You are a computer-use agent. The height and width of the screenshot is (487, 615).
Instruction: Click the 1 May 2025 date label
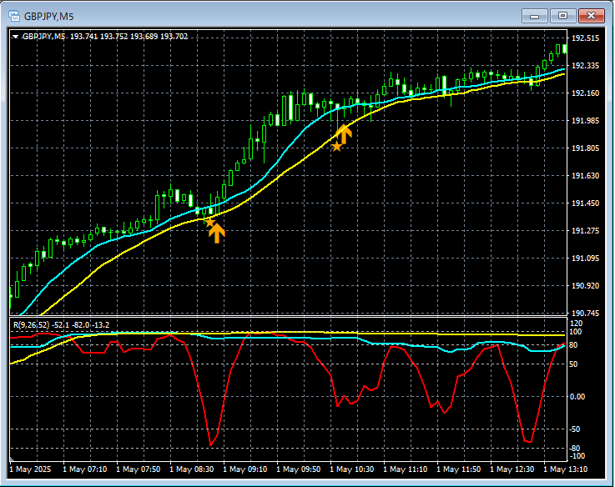tap(30, 469)
